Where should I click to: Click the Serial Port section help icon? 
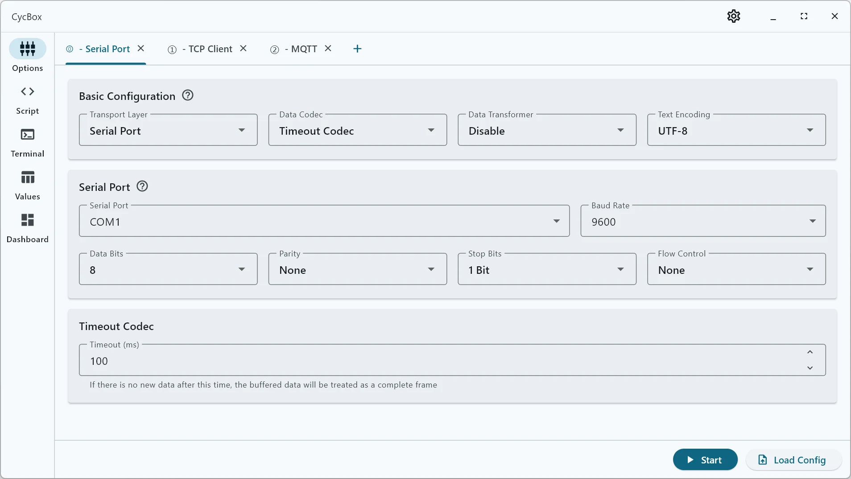[141, 186]
